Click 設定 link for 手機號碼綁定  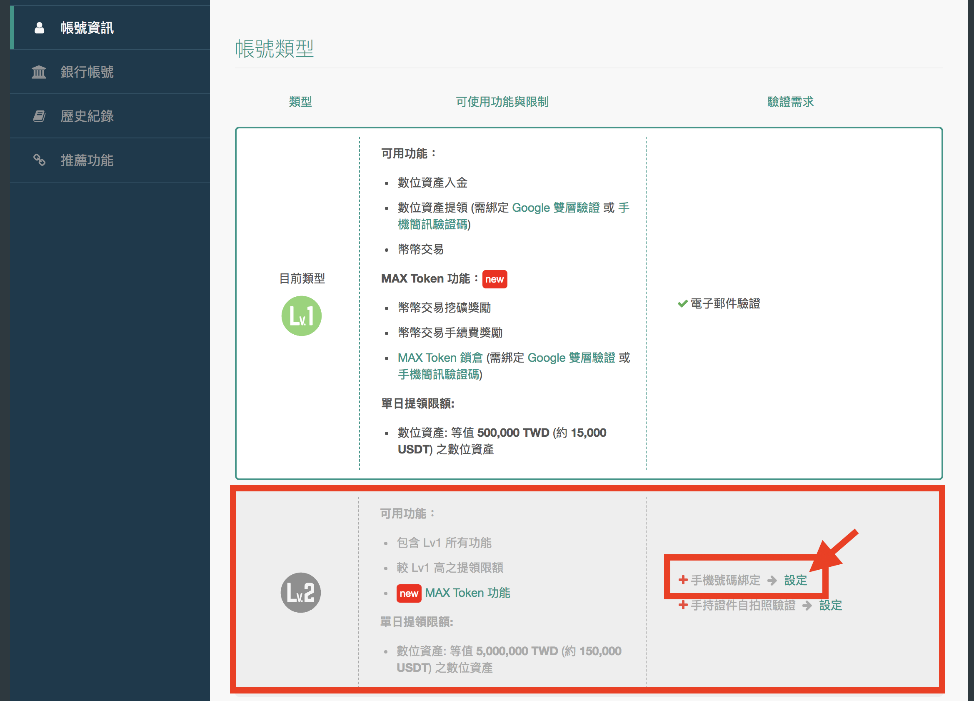coord(795,580)
